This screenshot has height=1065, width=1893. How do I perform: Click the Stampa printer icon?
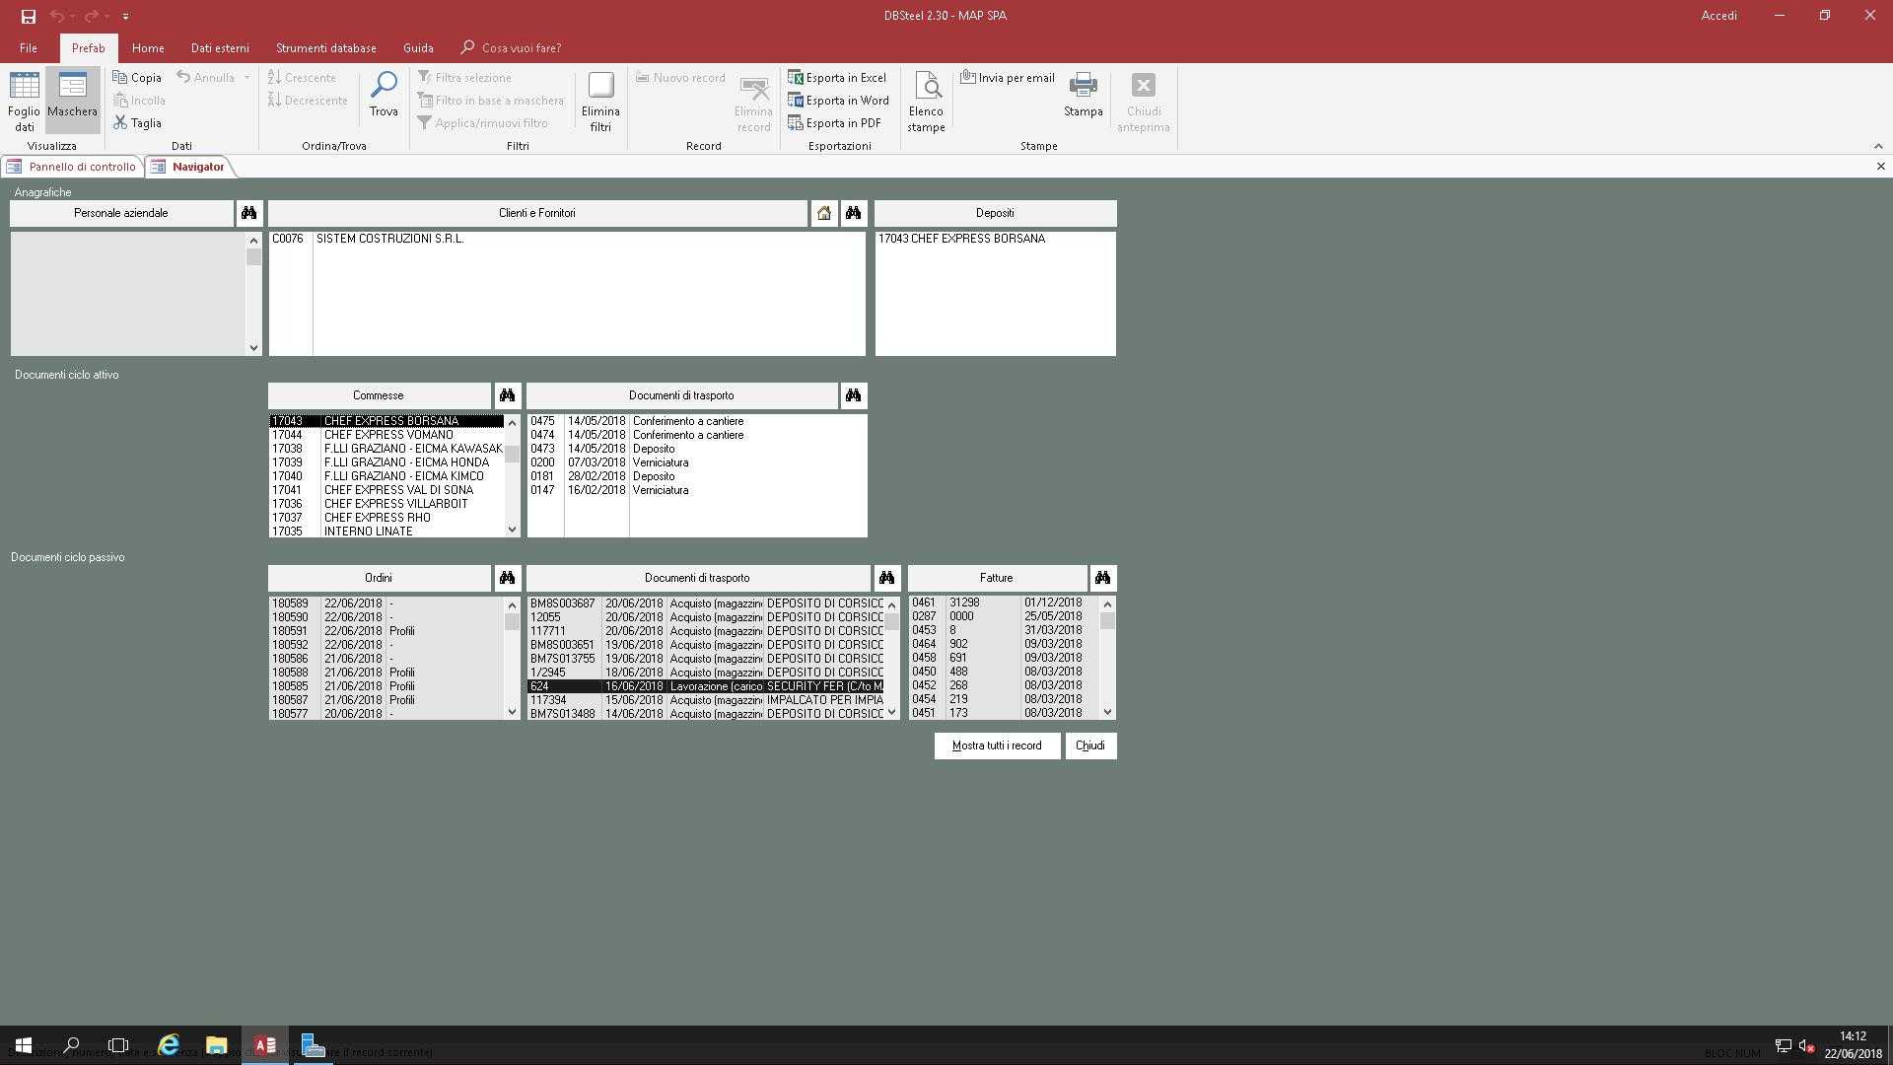(1083, 86)
